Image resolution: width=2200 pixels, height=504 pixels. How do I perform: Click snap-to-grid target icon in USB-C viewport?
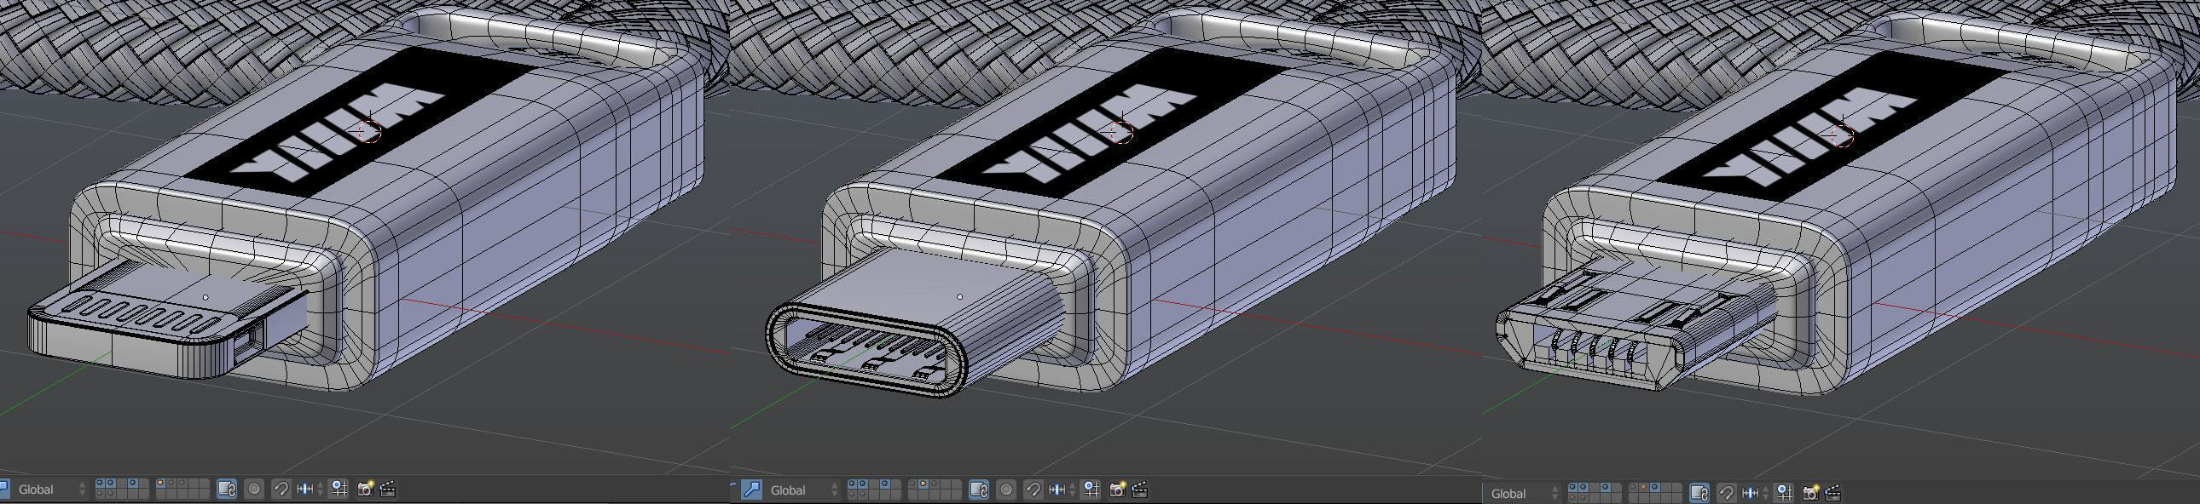[1091, 490]
